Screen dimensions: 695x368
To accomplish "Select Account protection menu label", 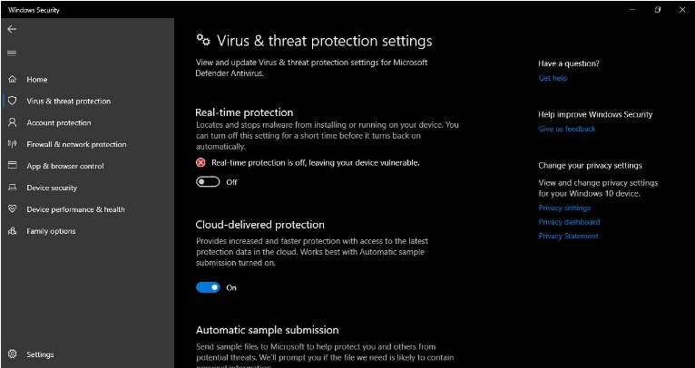I will [59, 122].
